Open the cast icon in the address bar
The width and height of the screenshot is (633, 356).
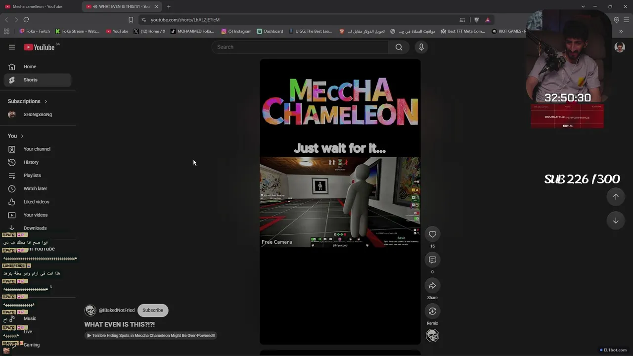click(462, 20)
